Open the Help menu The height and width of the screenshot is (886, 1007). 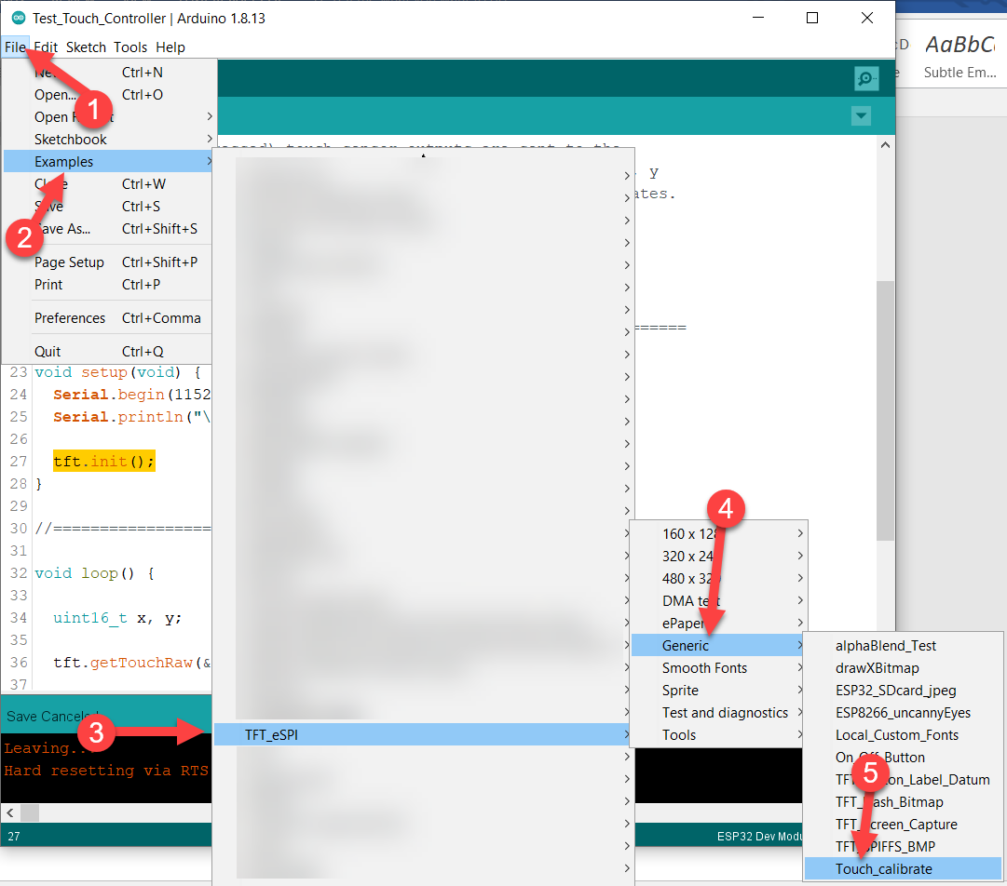170,47
